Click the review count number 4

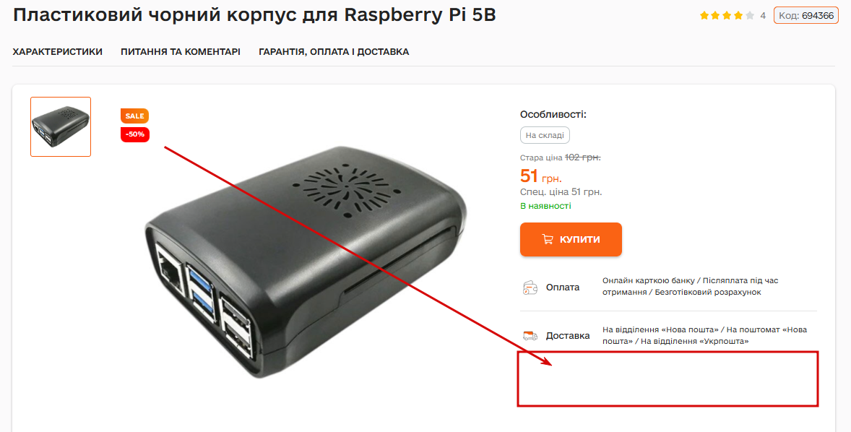tap(763, 16)
